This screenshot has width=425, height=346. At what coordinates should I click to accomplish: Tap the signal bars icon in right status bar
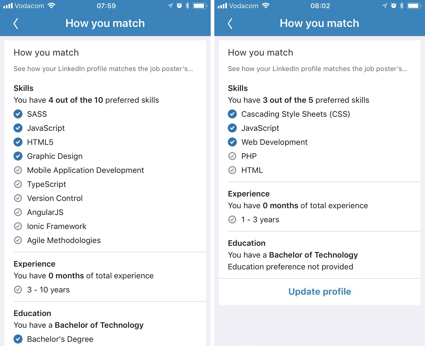coord(222,6)
